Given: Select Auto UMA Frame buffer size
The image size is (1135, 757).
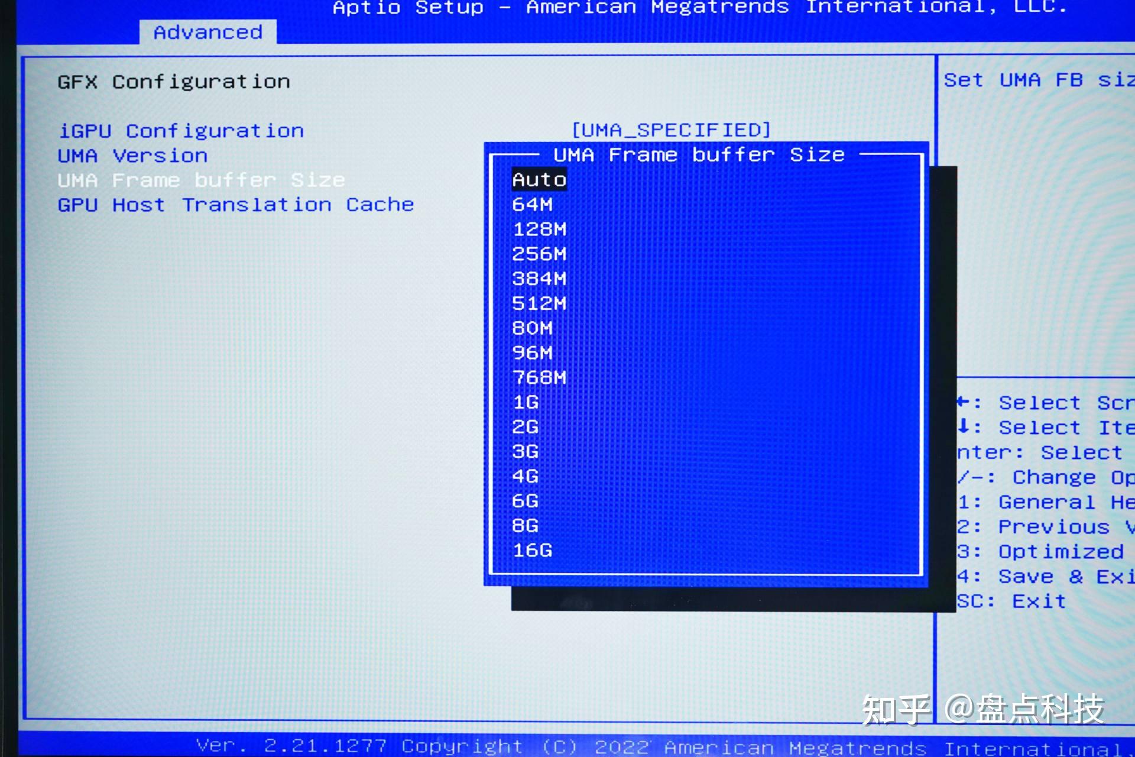Looking at the screenshot, I should tap(538, 178).
